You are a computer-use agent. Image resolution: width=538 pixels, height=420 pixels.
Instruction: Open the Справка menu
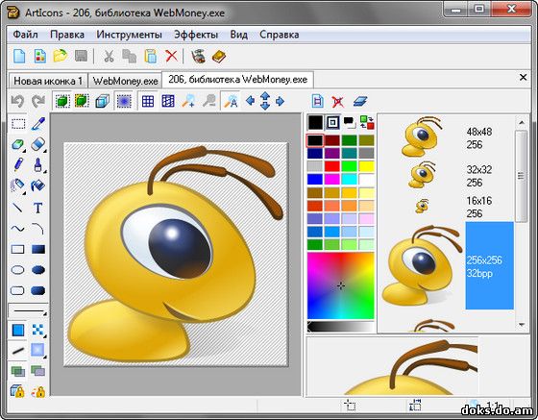click(280, 35)
